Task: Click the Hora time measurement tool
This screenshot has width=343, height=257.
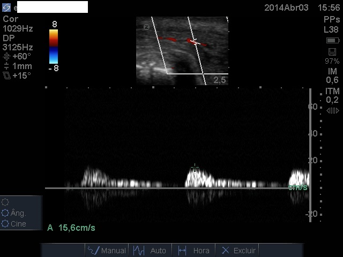Action: point(193,250)
